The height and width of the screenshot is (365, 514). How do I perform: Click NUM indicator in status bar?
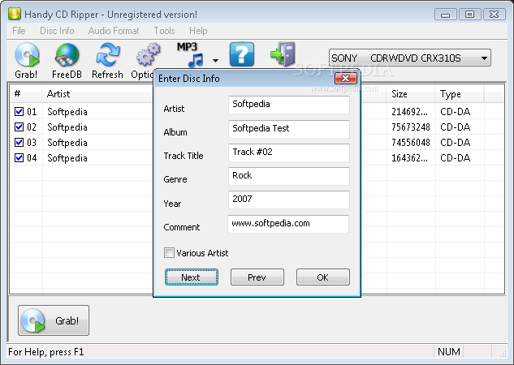coord(449,351)
